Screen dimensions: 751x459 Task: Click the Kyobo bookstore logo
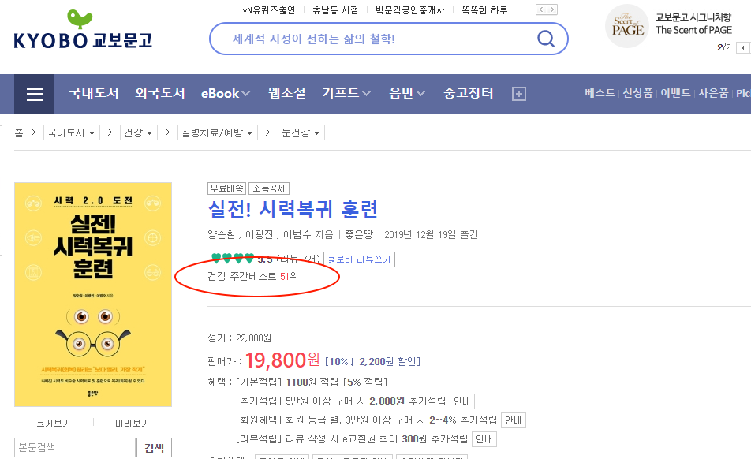pyautogui.click(x=83, y=30)
